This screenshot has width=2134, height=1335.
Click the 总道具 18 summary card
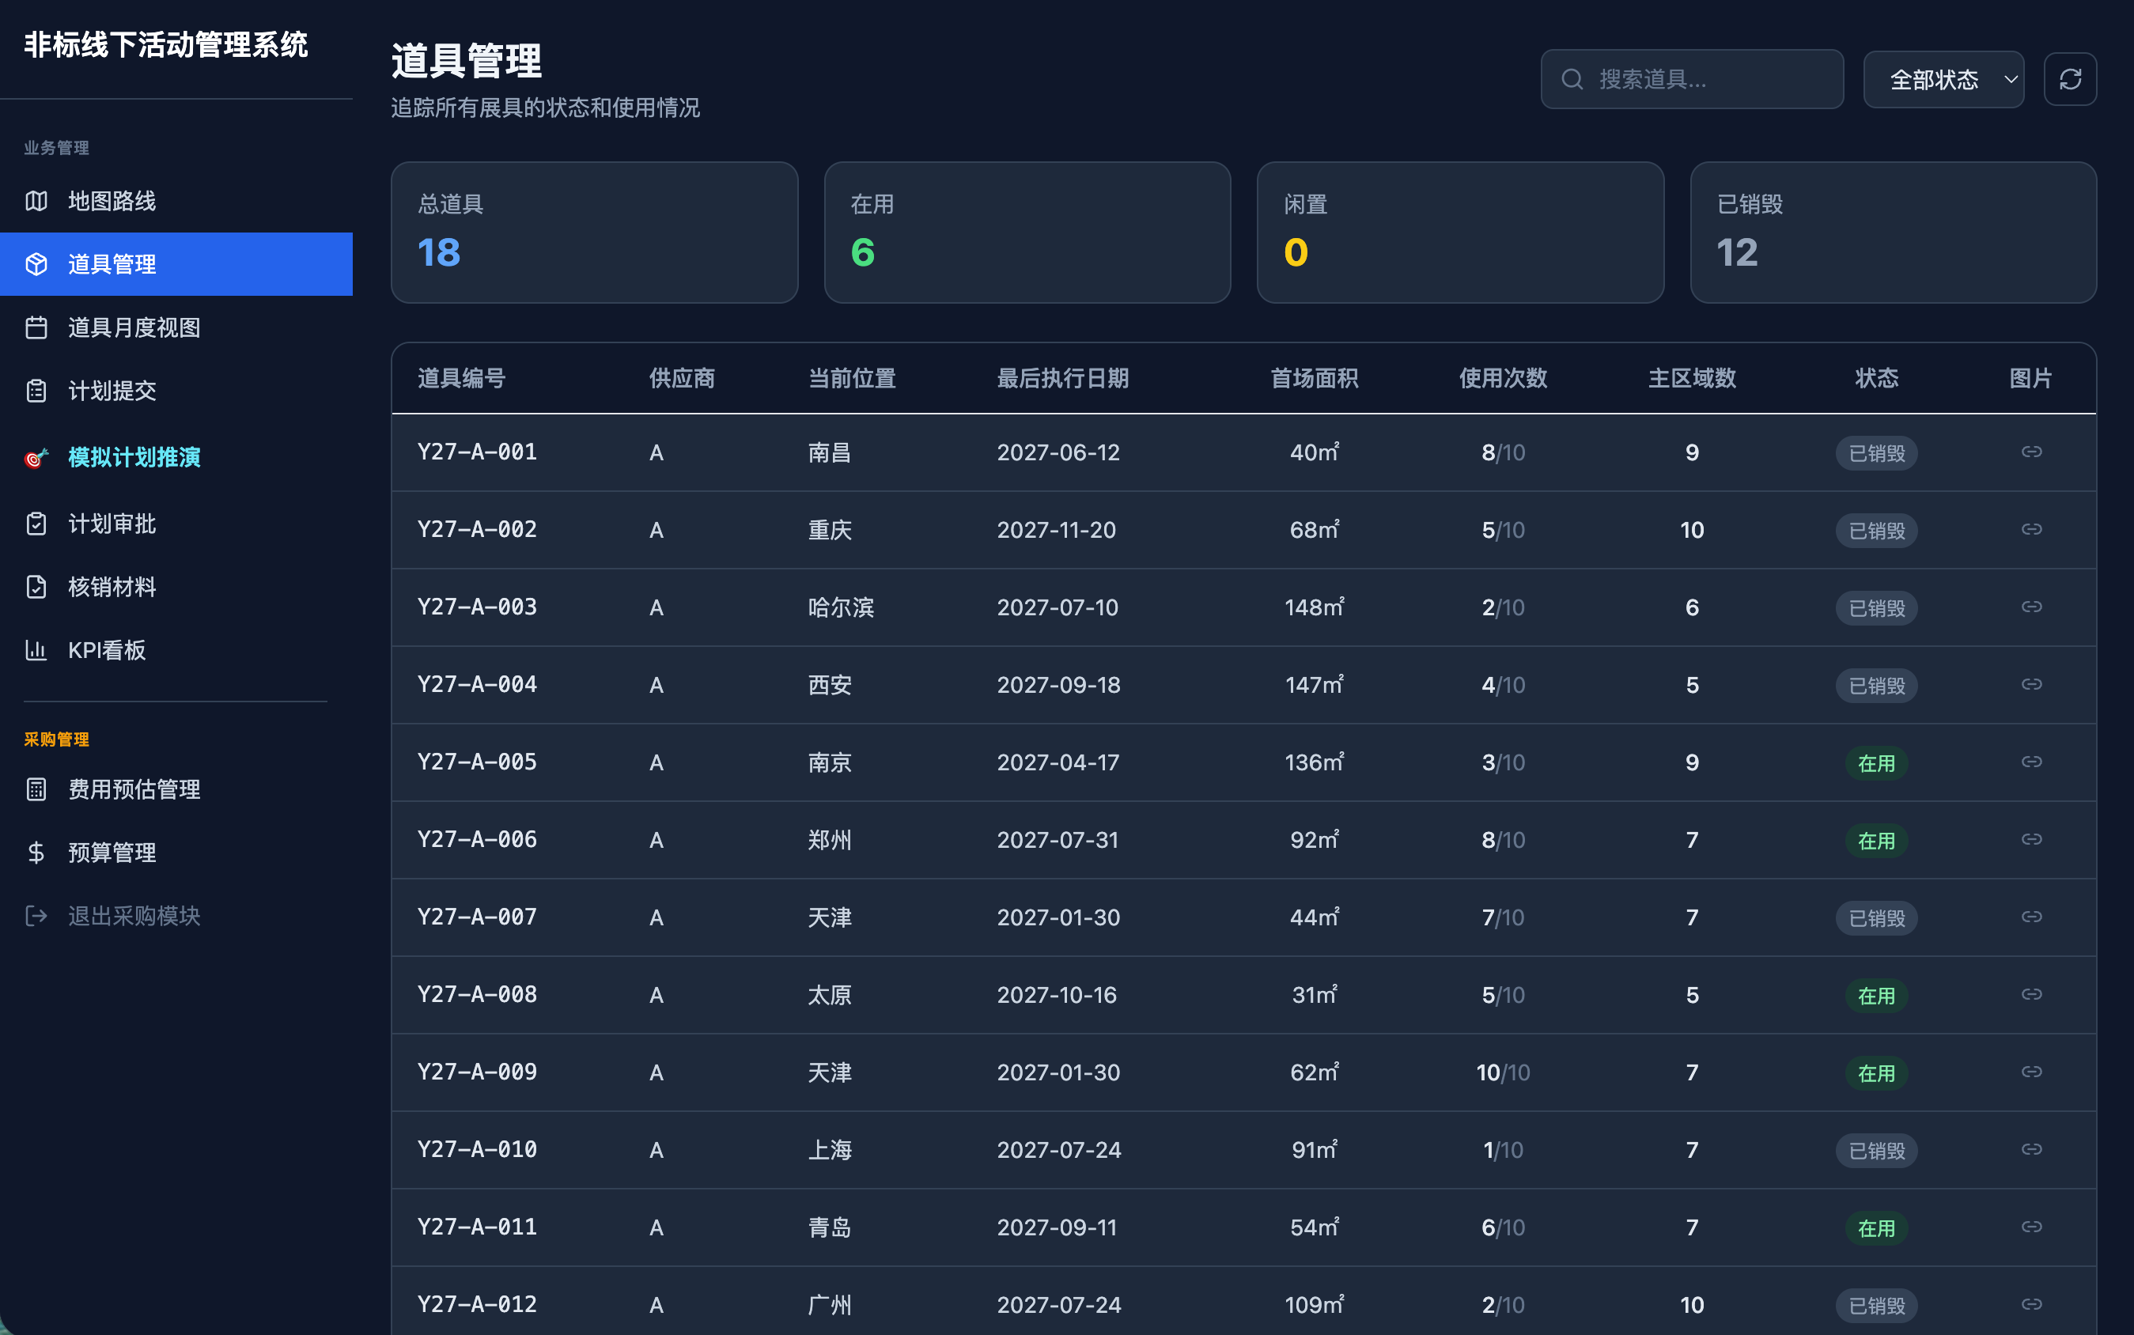pos(594,233)
